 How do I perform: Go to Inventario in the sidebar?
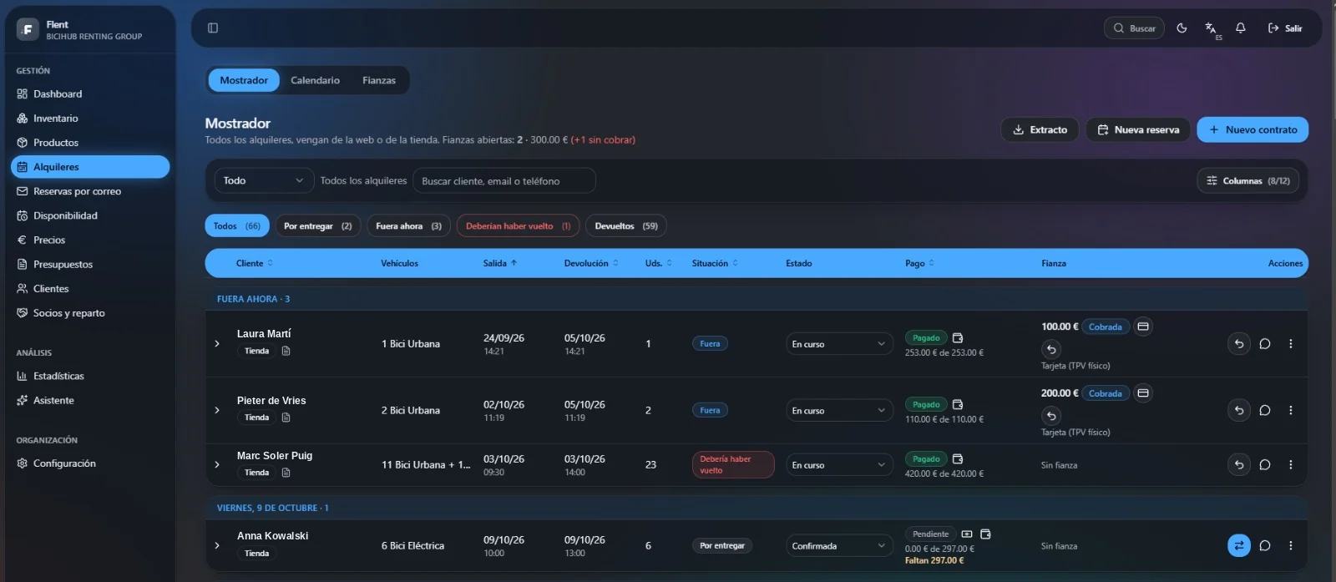pos(90,119)
